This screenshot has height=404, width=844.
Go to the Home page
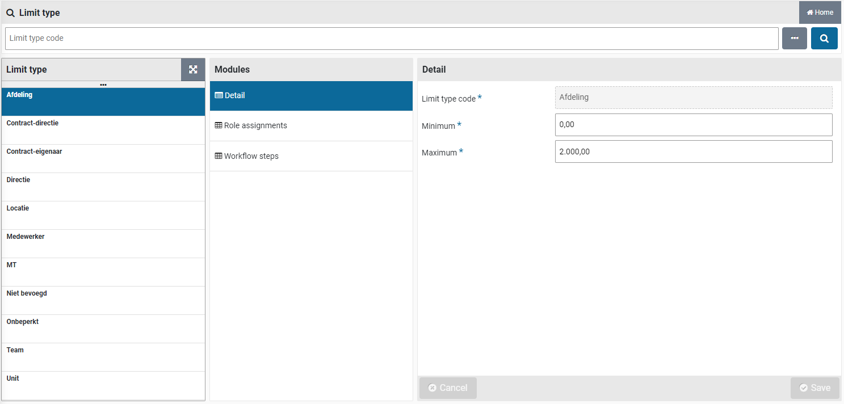[820, 12]
